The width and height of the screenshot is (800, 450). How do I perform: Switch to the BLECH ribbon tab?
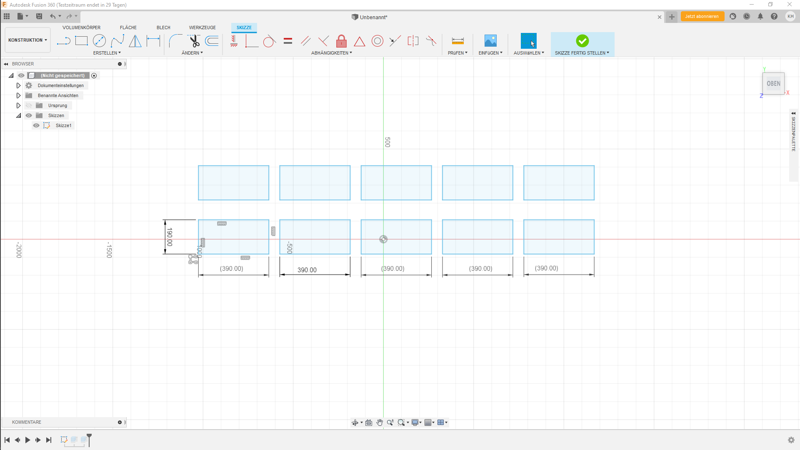point(163,27)
